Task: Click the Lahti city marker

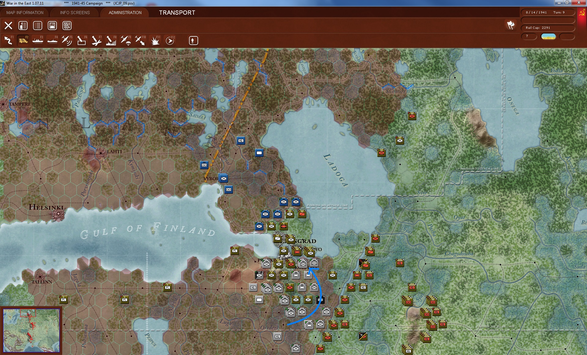Action: pyautogui.click(x=101, y=153)
